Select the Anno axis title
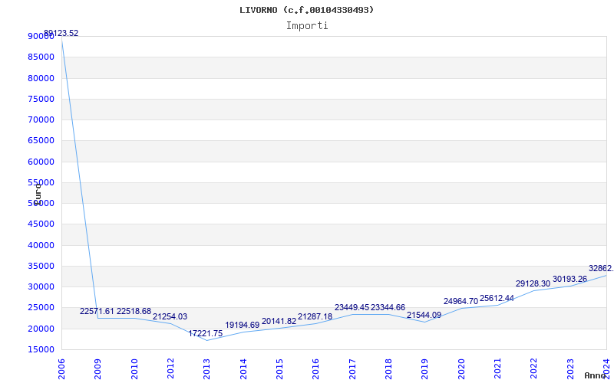The height and width of the screenshot is (383, 614). [x=596, y=375]
